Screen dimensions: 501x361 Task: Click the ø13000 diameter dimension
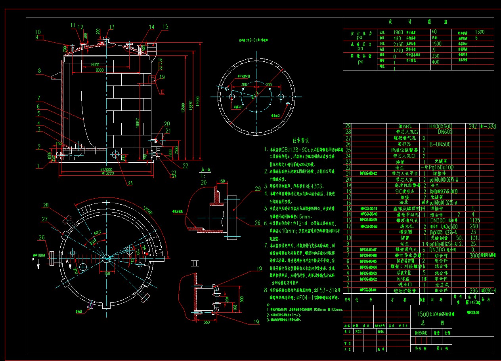coord(106,169)
